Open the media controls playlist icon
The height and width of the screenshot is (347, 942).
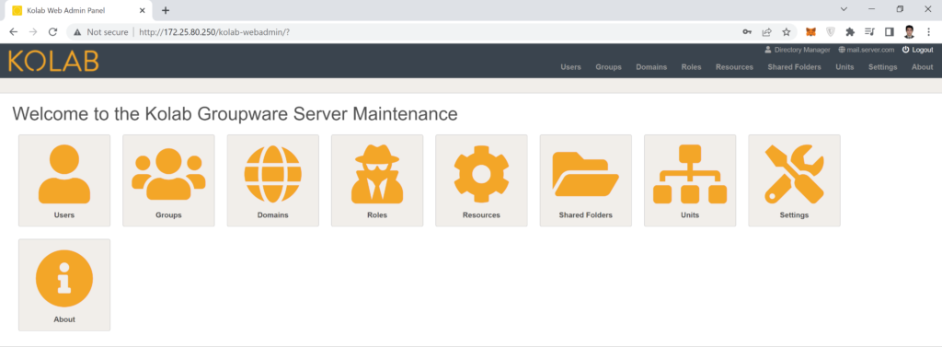pos(869,32)
